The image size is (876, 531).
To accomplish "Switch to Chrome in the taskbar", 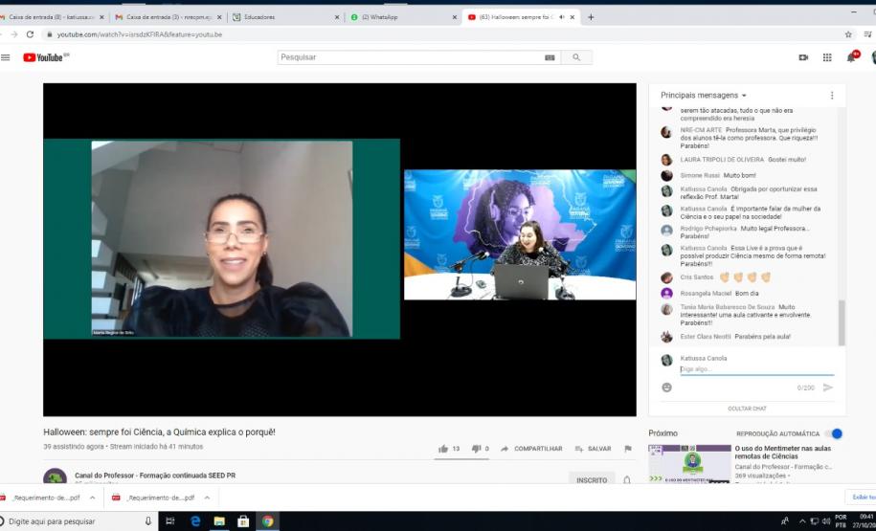I will [x=268, y=520].
